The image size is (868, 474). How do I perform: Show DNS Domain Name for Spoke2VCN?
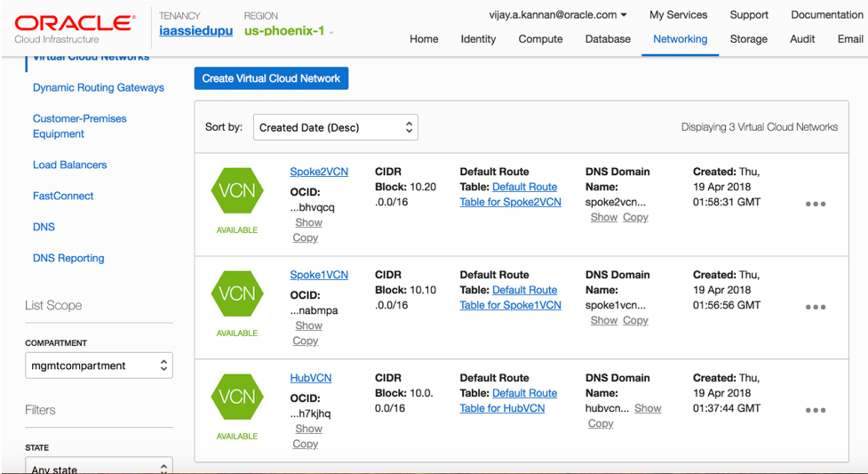(604, 217)
